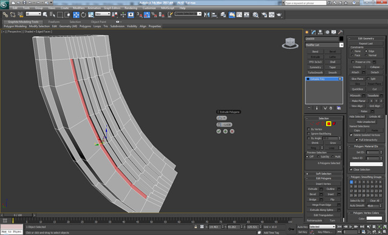Select SubObj preview selection radio
The width and height of the screenshot is (388, 235).
(x=318, y=156)
